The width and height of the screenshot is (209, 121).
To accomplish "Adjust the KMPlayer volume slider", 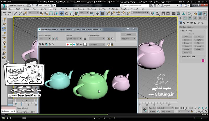I will 201,118.
